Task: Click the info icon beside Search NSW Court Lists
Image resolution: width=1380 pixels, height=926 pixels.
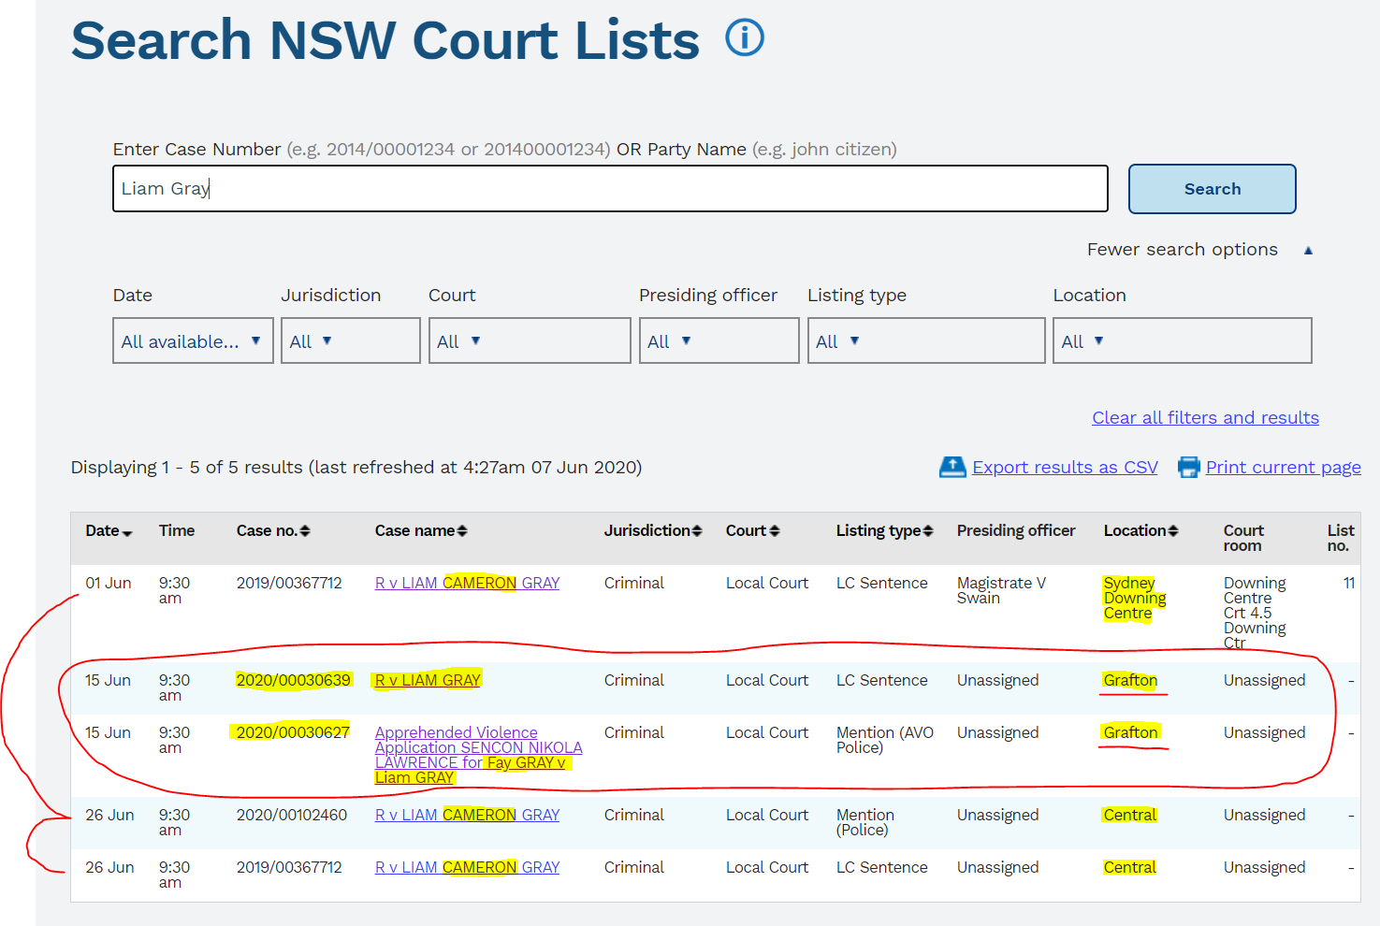Action: [745, 38]
